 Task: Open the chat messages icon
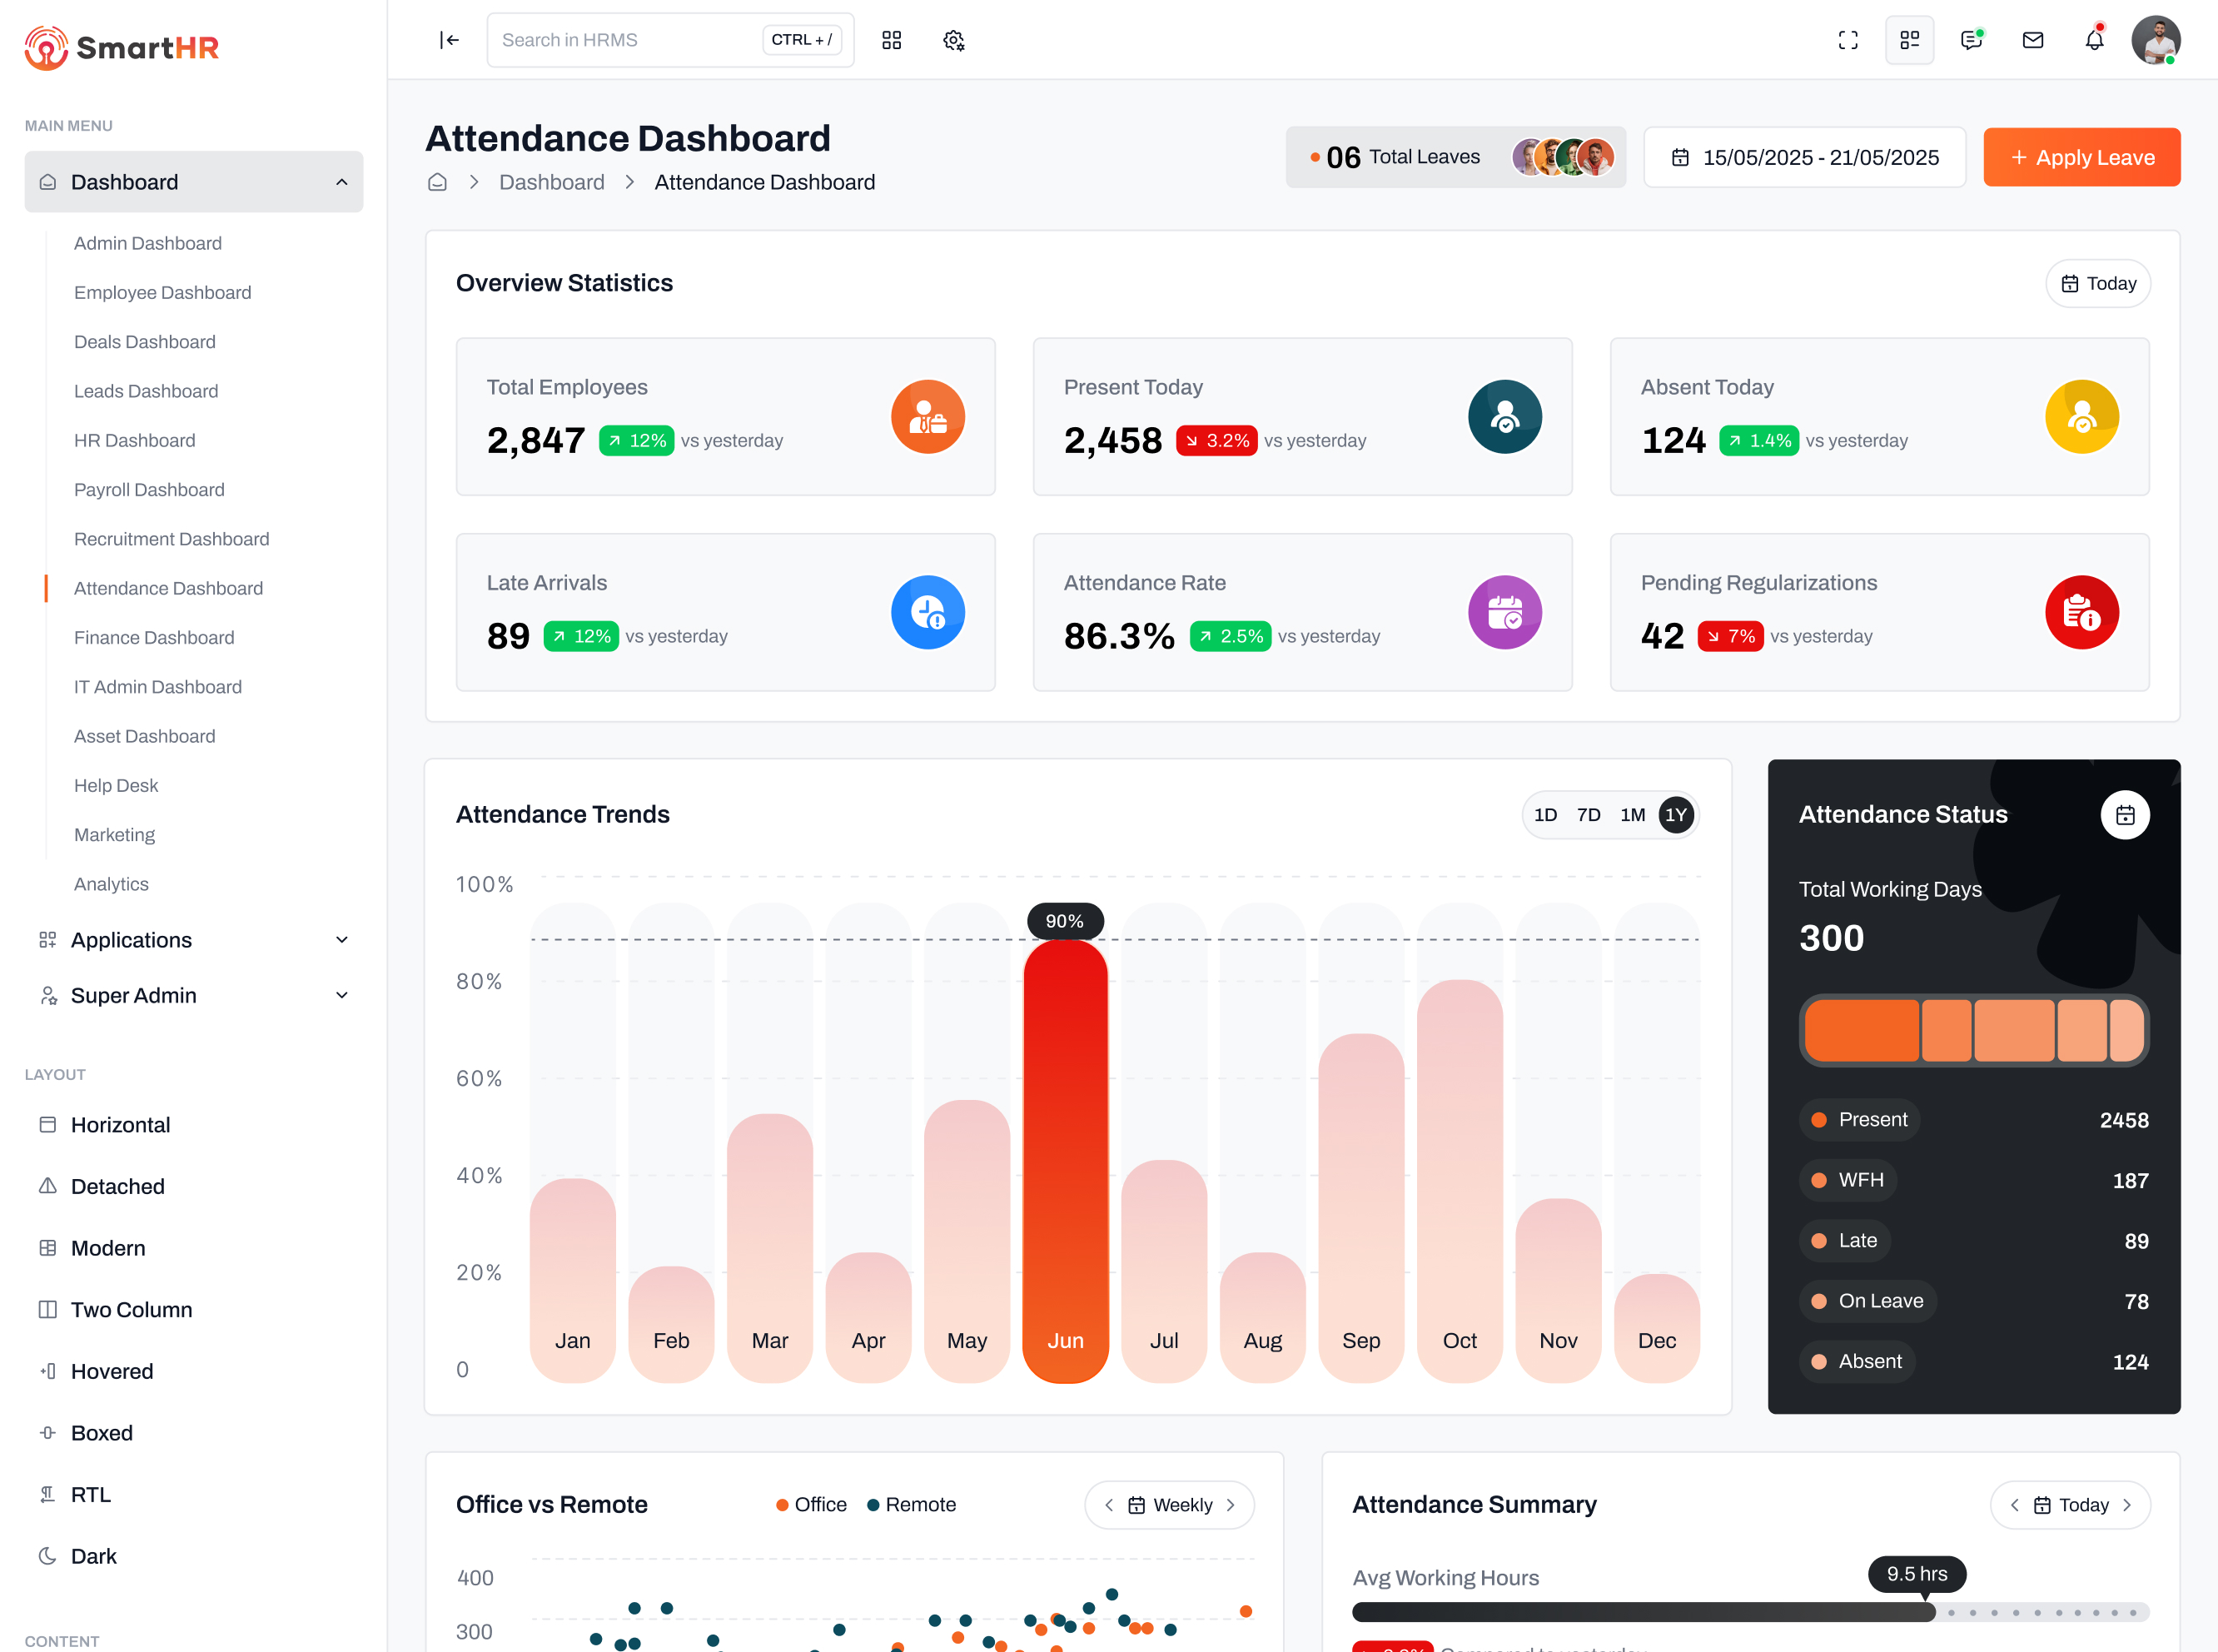1971,40
